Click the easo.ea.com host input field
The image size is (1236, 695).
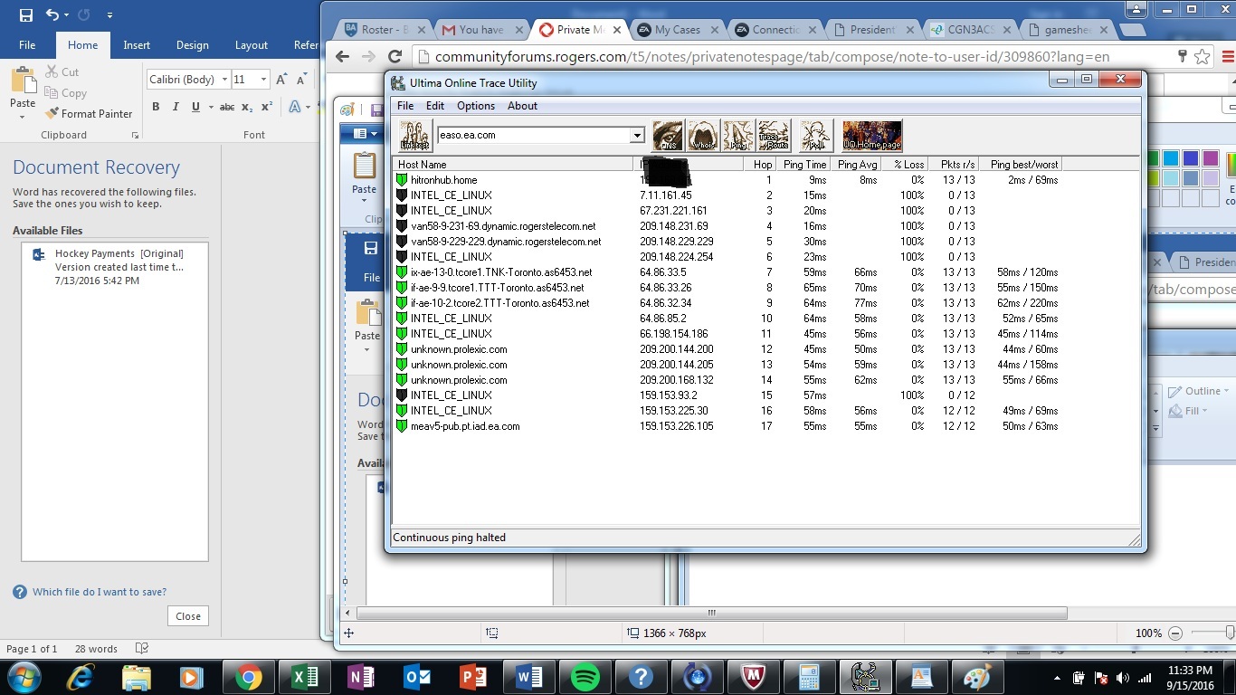[x=534, y=136]
